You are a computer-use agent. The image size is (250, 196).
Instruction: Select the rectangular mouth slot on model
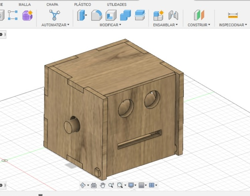pos(139,139)
